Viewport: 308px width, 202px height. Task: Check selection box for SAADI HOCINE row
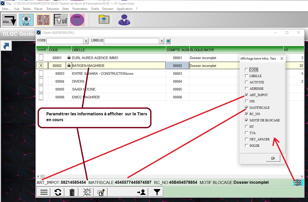[41, 89]
